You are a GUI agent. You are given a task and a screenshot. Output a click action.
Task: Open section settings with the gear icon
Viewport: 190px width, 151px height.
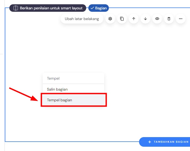point(110,19)
